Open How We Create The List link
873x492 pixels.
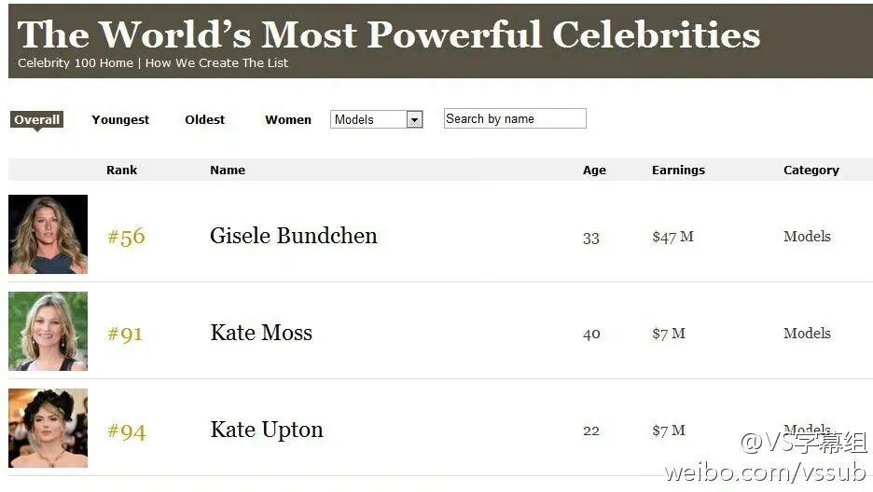point(216,63)
